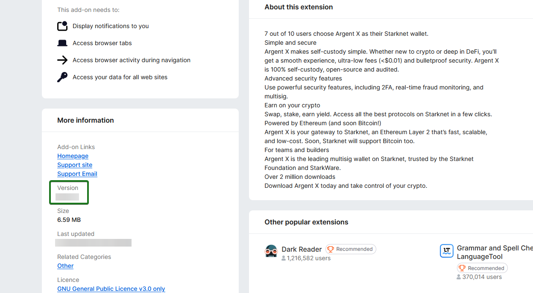Open the Dark Reader extension page
Image resolution: width=533 pixels, height=293 pixels.
[x=302, y=249]
